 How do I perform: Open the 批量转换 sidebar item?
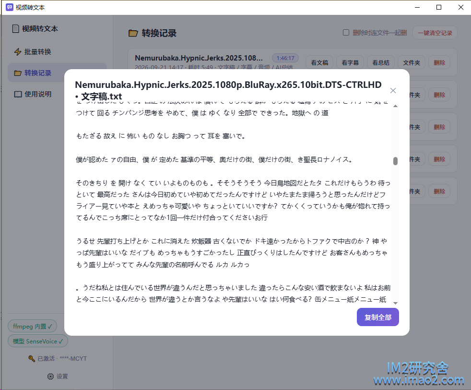(x=57, y=52)
